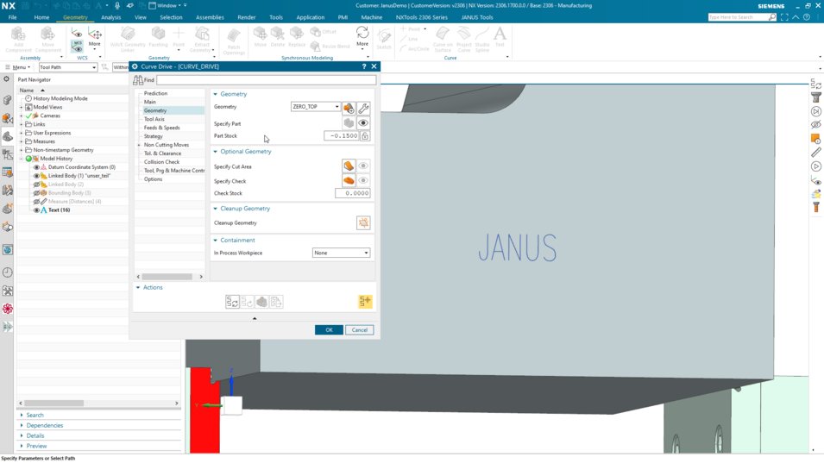Select Tool Axis in dialog list
Viewport: 824px width, 463px height.
tap(154, 119)
